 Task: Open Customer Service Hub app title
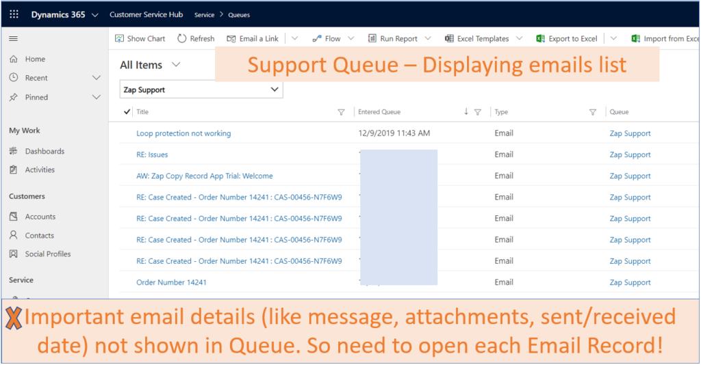(146, 14)
